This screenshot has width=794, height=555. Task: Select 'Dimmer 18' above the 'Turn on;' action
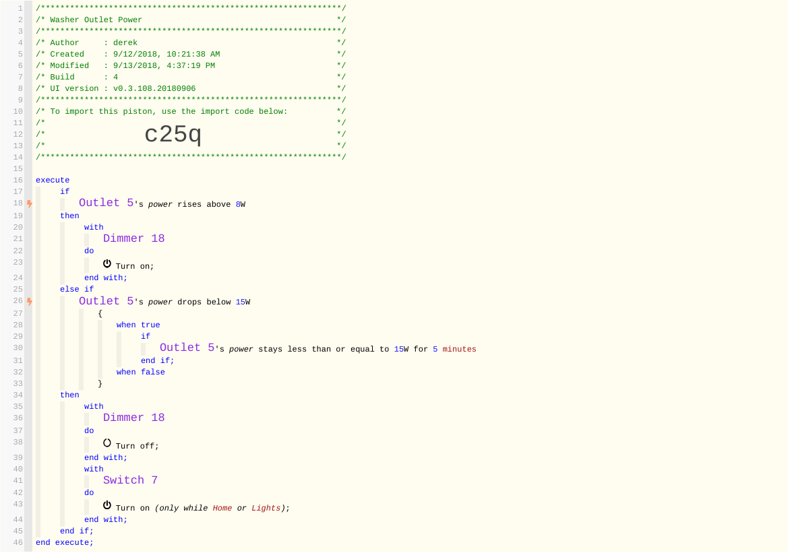pyautogui.click(x=133, y=238)
